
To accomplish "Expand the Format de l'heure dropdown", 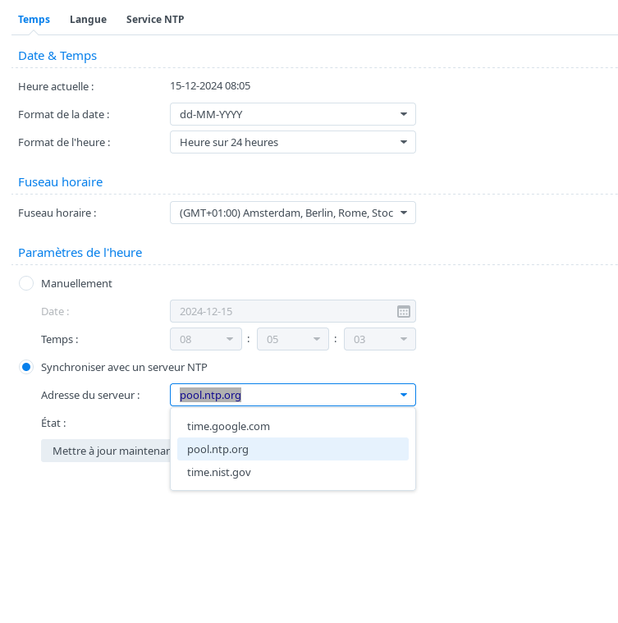I will (x=292, y=142).
